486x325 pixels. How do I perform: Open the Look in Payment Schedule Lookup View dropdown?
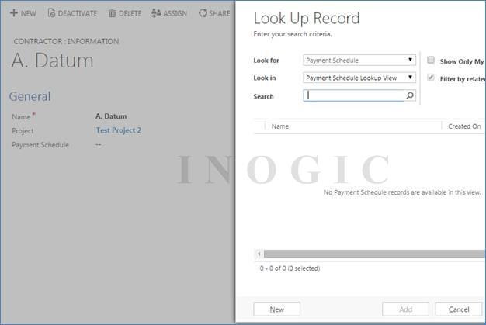pyautogui.click(x=359, y=78)
